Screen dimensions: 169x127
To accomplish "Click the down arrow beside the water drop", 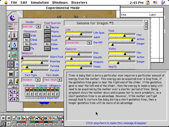I will coord(9,46).
